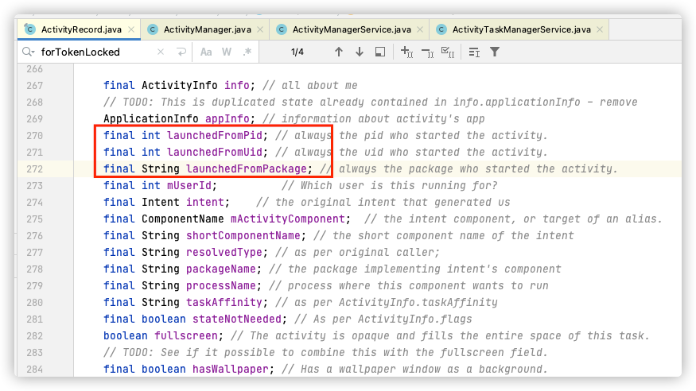Open search history magnifier dropdown
Image resolution: width=696 pixels, height=391 pixels.
tap(28, 52)
